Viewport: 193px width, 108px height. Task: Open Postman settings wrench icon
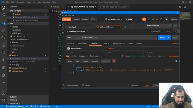(x=153, y=19)
